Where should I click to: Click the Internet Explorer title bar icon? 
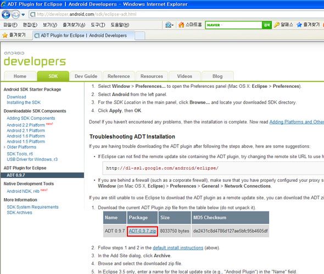point(3,4)
